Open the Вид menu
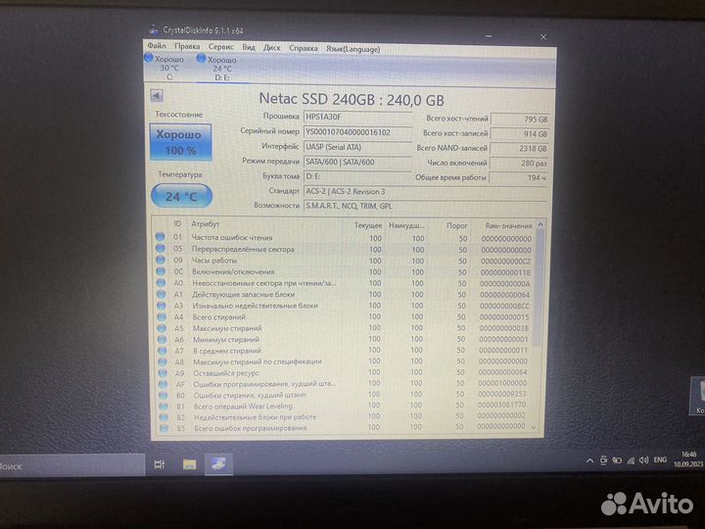Viewport: 705px width, 529px height. (x=249, y=47)
